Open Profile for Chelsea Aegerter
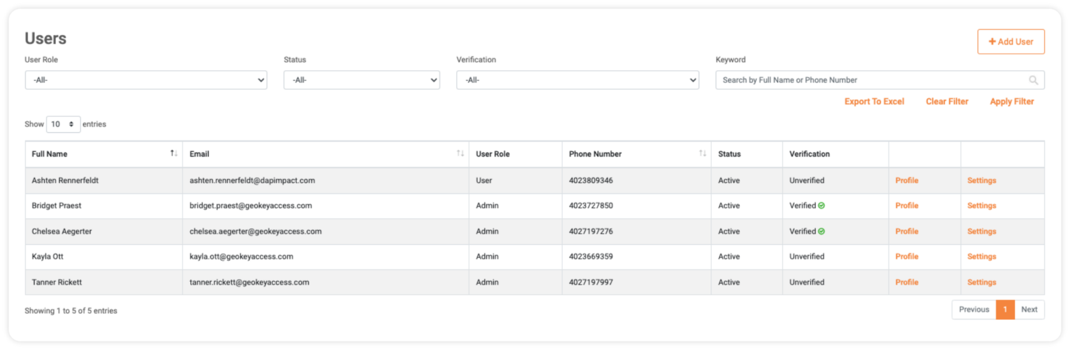 (906, 231)
